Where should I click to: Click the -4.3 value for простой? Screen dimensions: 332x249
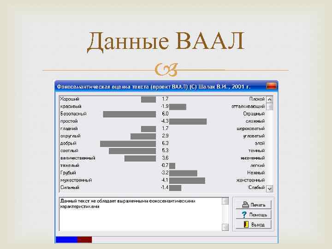point(165,121)
